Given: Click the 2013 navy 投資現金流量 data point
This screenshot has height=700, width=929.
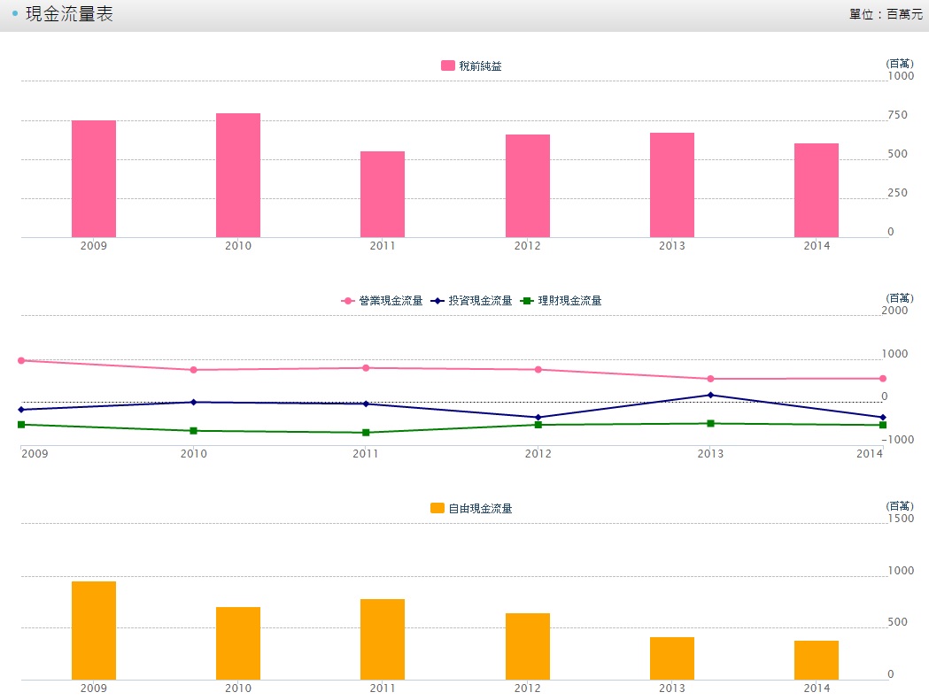Looking at the screenshot, I should [x=710, y=395].
